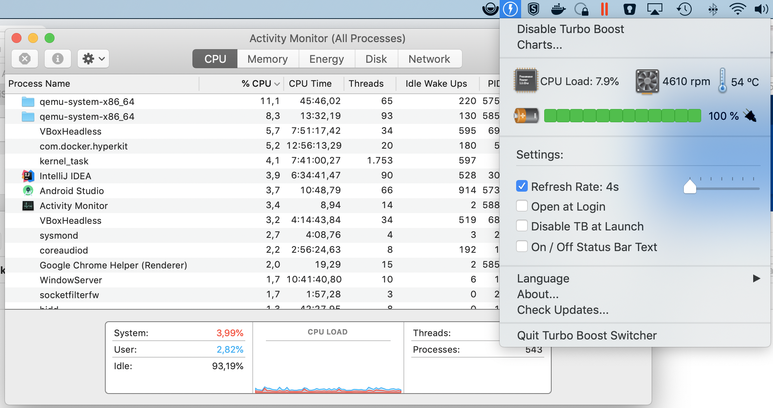Click the battery icon next to green bar
773x408 pixels.
point(526,116)
